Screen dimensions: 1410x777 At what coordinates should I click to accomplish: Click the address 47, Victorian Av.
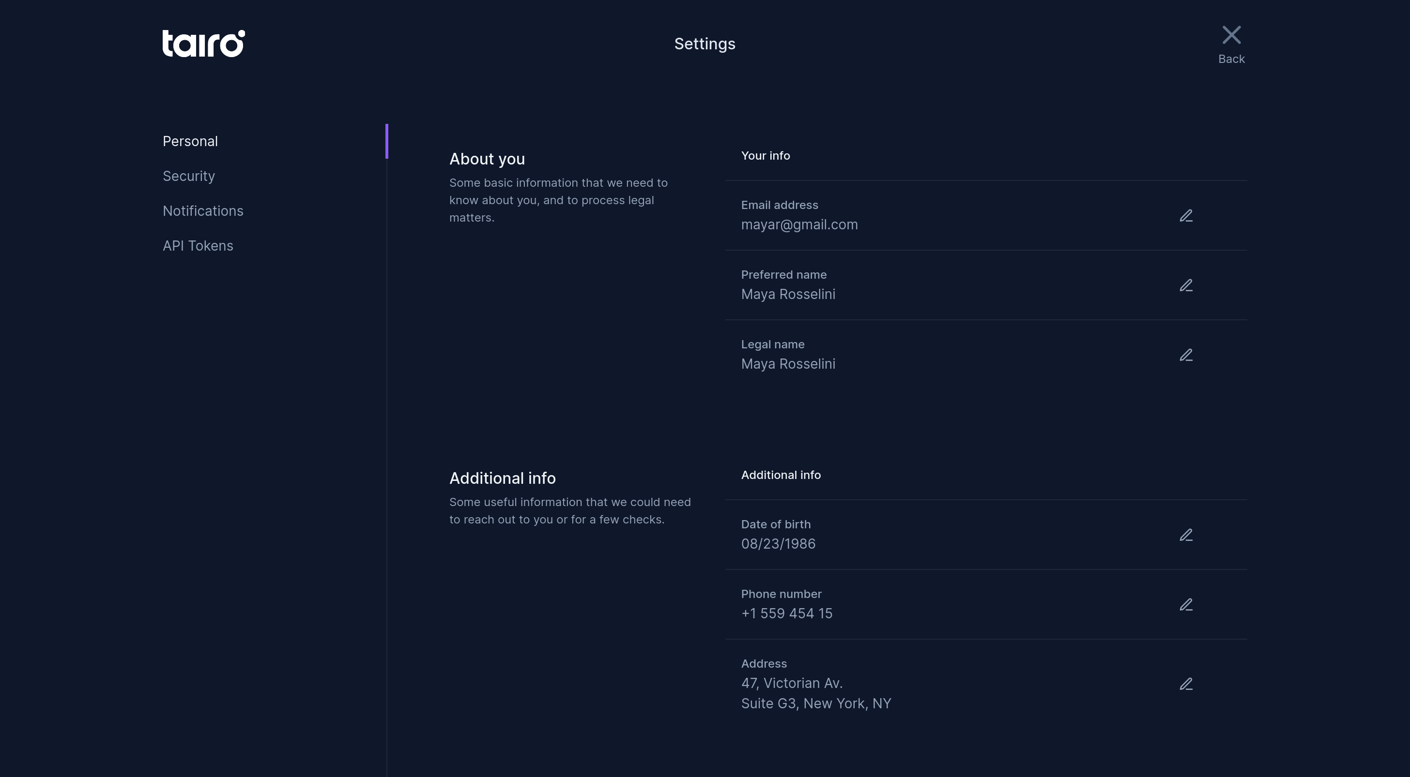792,684
